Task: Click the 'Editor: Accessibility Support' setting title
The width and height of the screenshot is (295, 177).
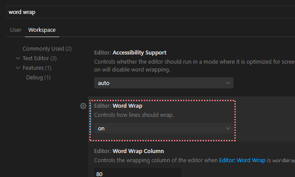Action: (x=130, y=53)
